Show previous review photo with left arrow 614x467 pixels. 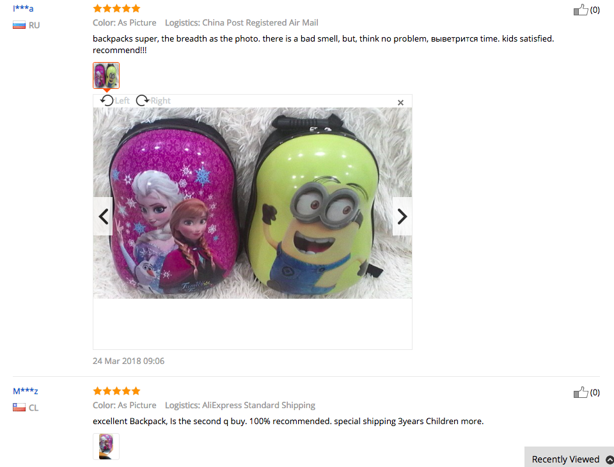[103, 216]
